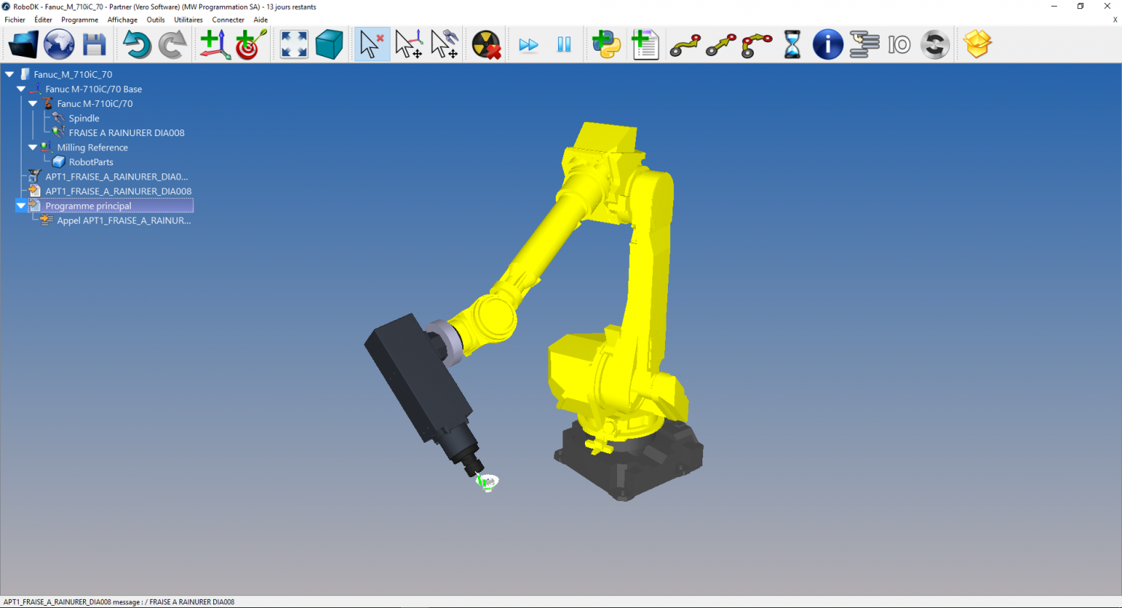Open the Éditer menu

(x=43, y=20)
